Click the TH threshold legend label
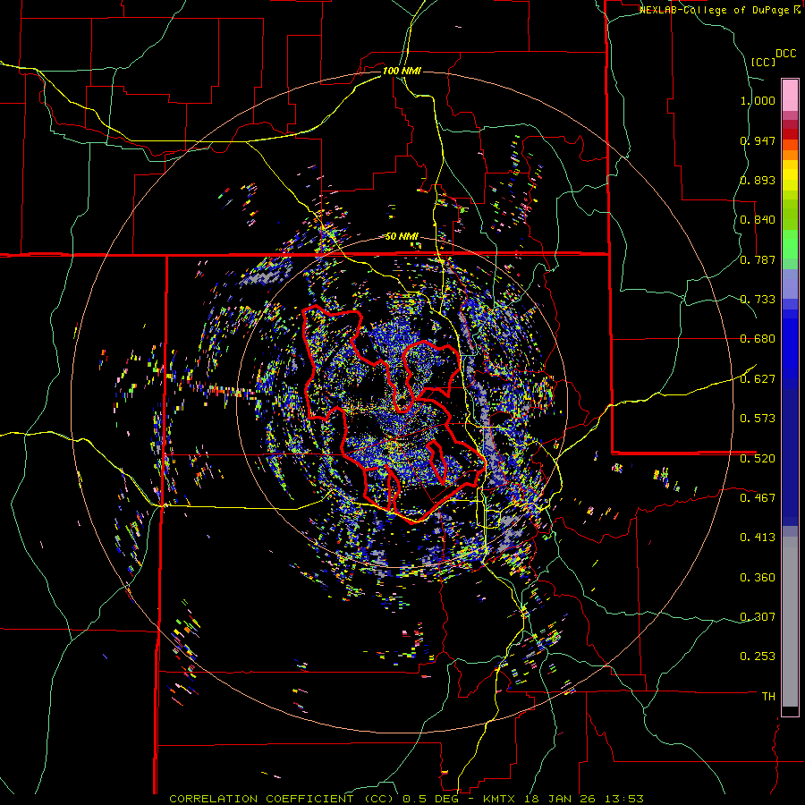The width and height of the screenshot is (805, 805). [768, 697]
